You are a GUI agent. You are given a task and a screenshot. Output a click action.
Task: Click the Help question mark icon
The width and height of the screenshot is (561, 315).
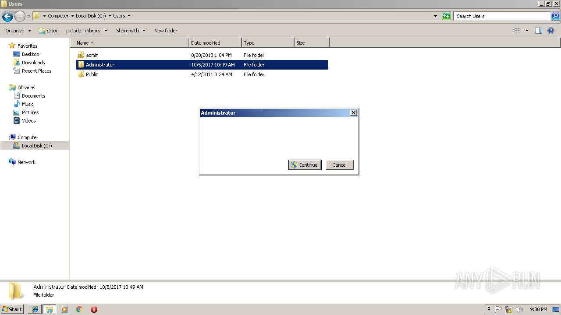pos(551,31)
